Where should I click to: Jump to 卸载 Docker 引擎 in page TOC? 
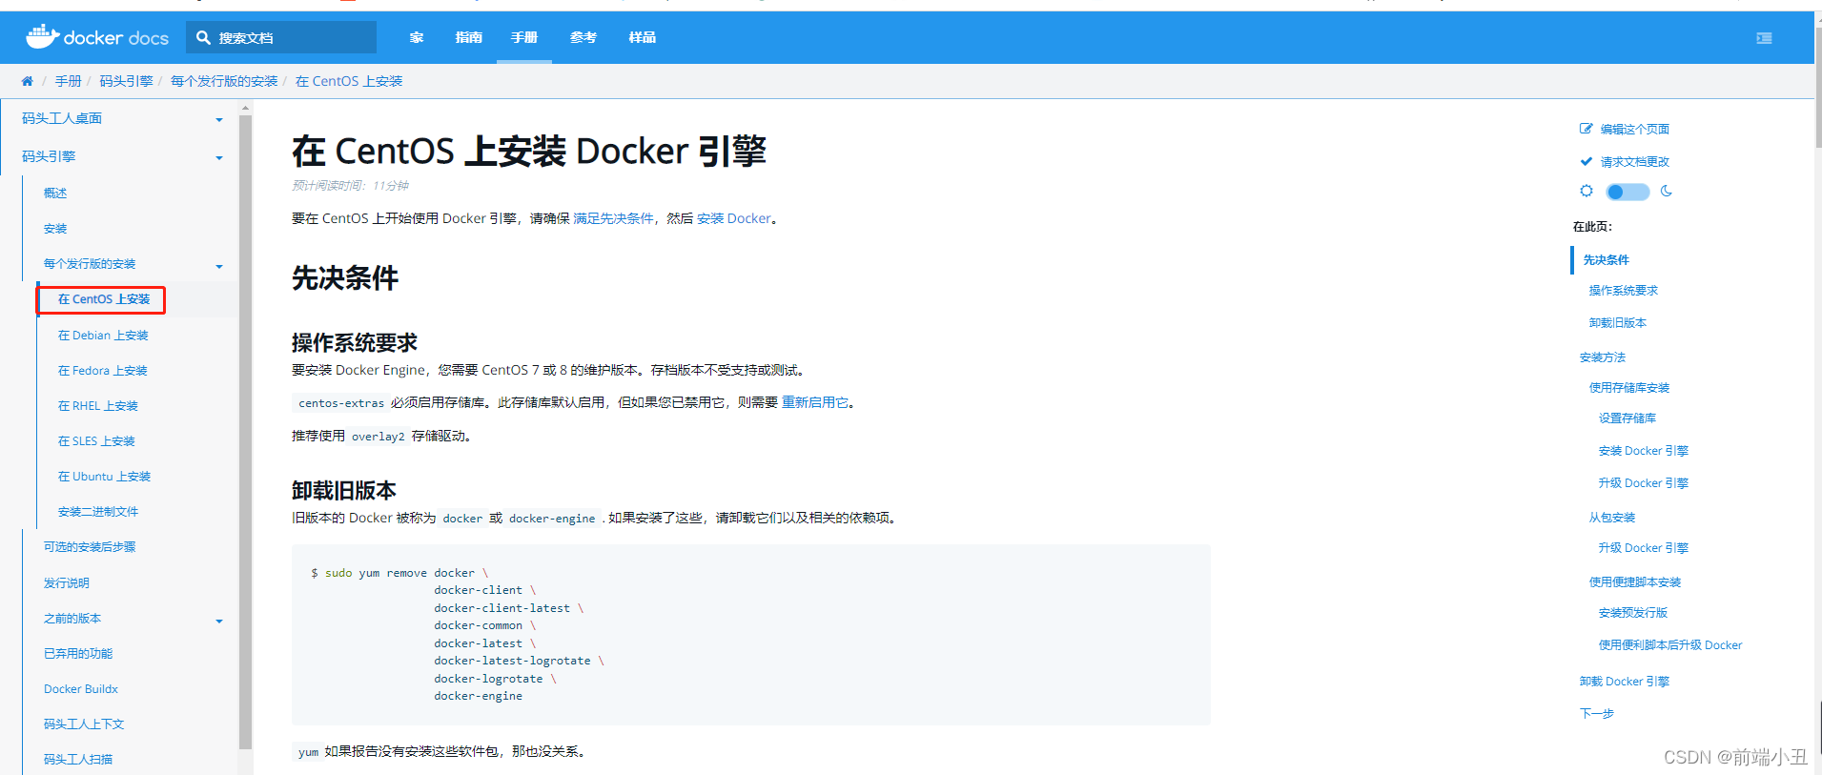[x=1625, y=682]
